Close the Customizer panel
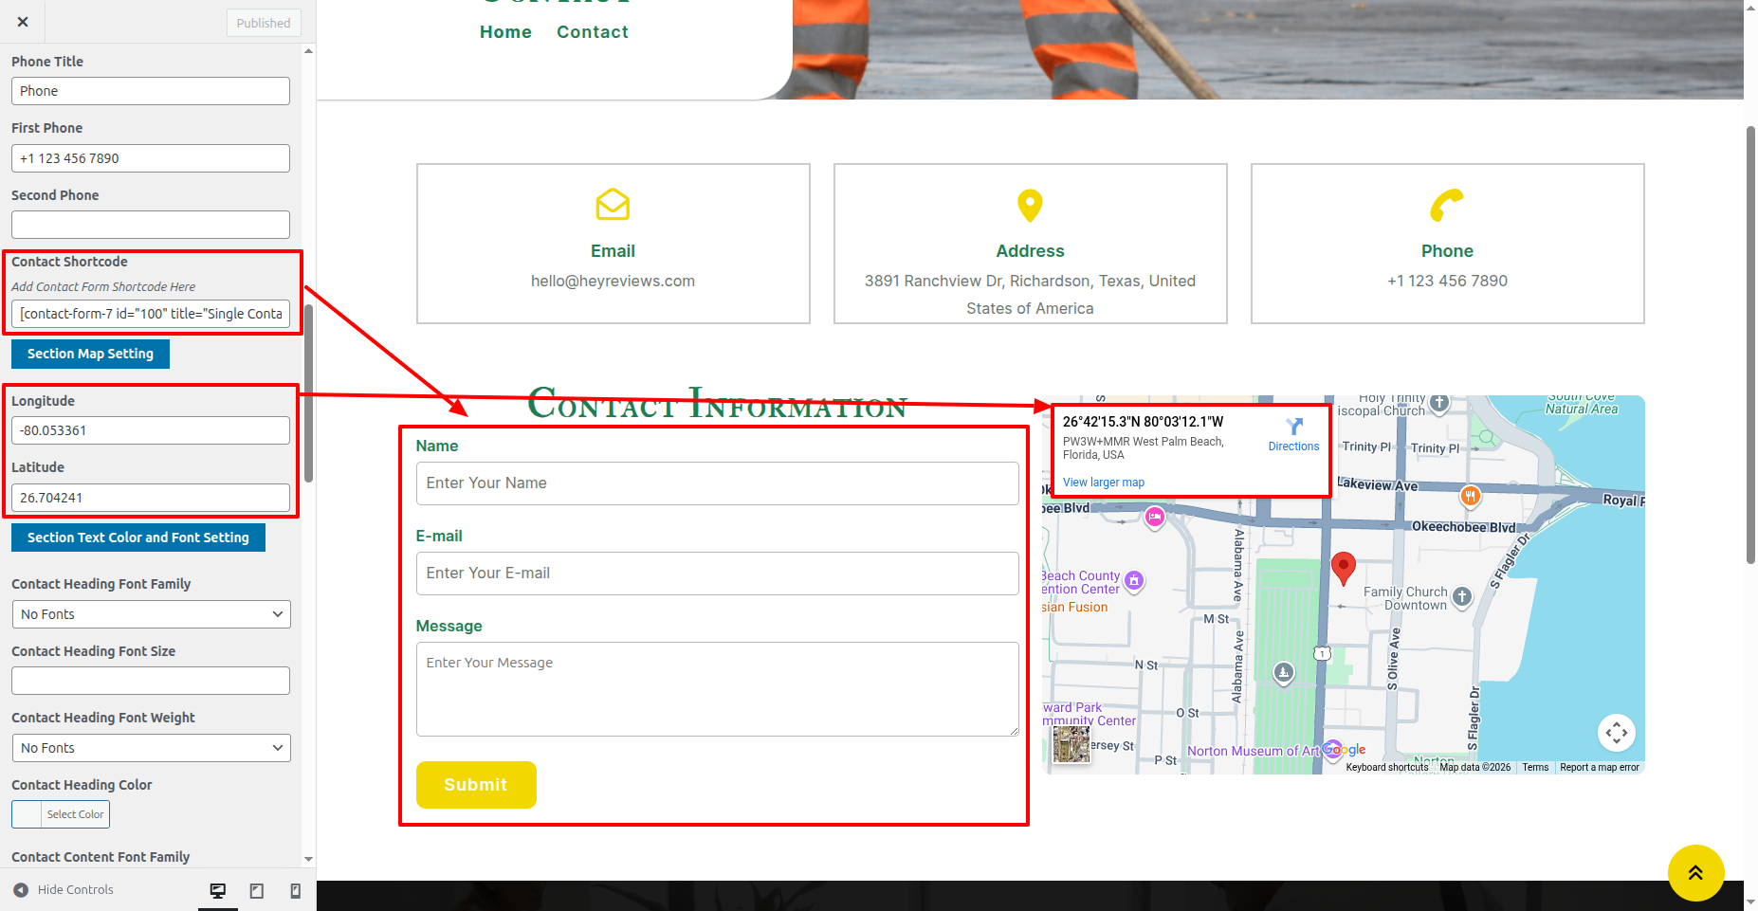The height and width of the screenshot is (911, 1758). (x=23, y=22)
